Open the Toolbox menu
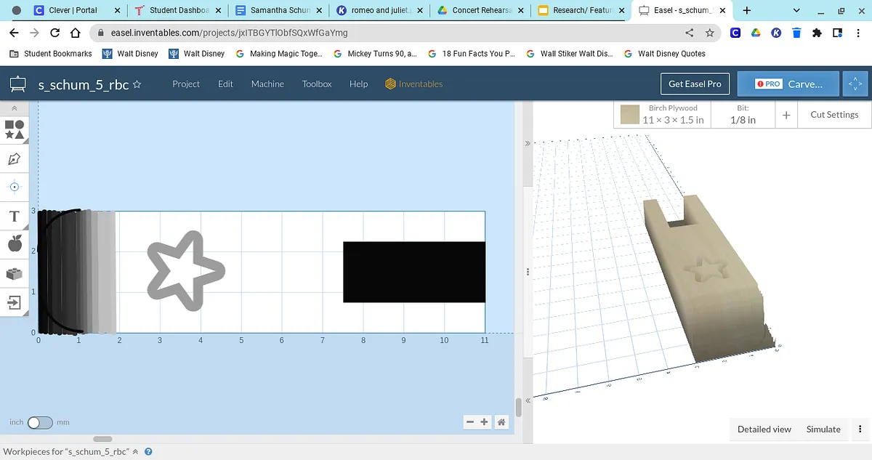872x460 pixels. (x=317, y=84)
